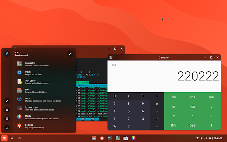This screenshot has width=227, height=142.
Task: Open the taskbar clock time display
Action: click(218, 138)
